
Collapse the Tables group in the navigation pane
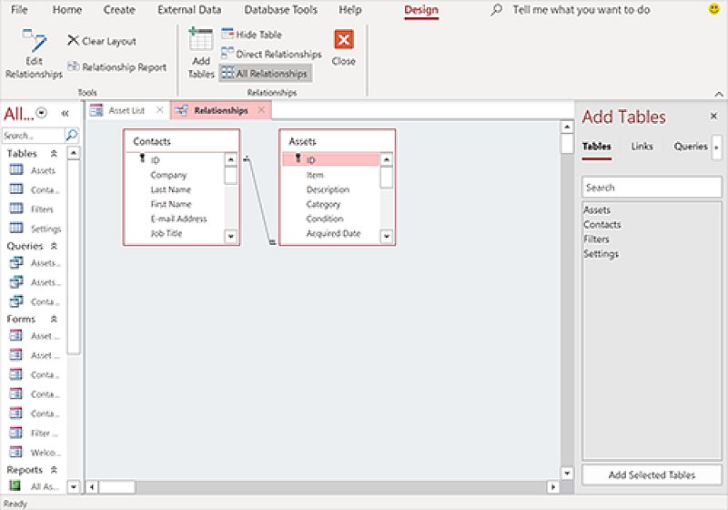(54, 154)
